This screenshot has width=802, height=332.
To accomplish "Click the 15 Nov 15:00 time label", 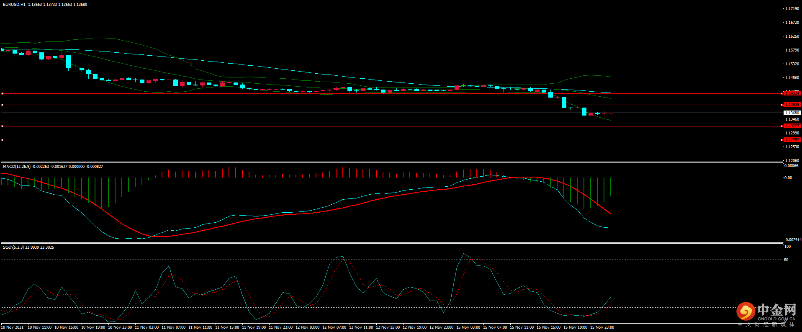I will pos(548,327).
